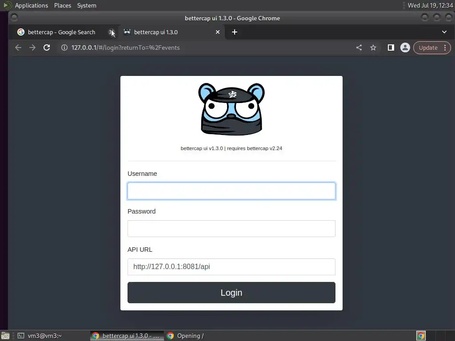This screenshot has width=455, height=341.
Task: Open Chrome three-dot menu next to Update
Action: click(x=445, y=48)
